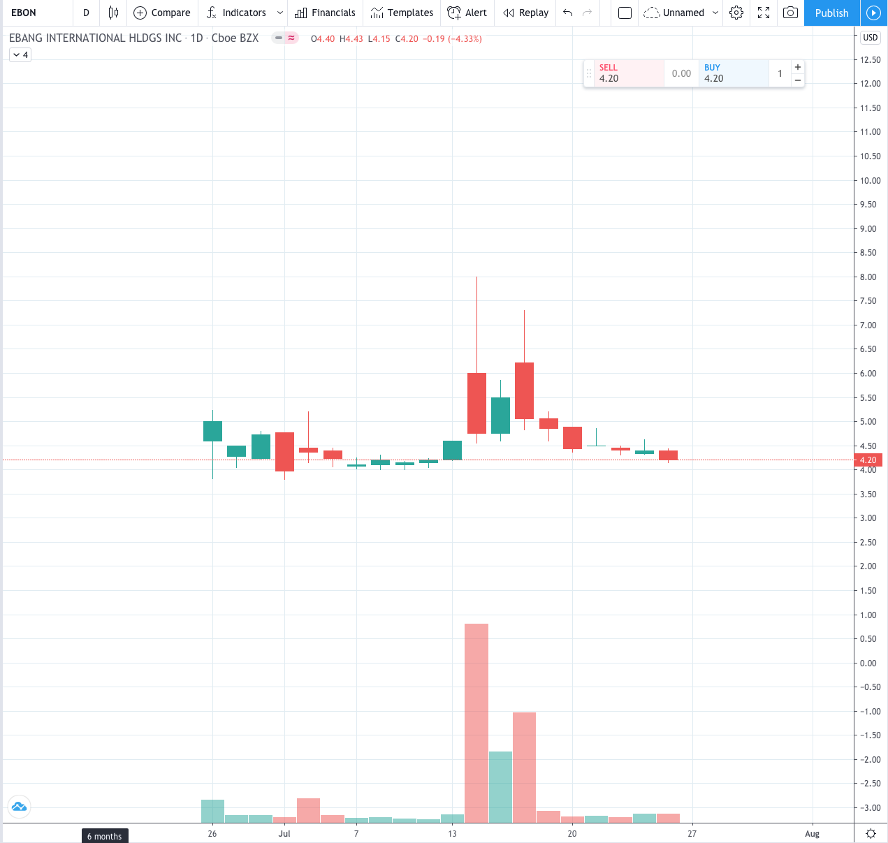The width and height of the screenshot is (888, 843).
Task: Open chart settings gear icon
Action: [736, 13]
